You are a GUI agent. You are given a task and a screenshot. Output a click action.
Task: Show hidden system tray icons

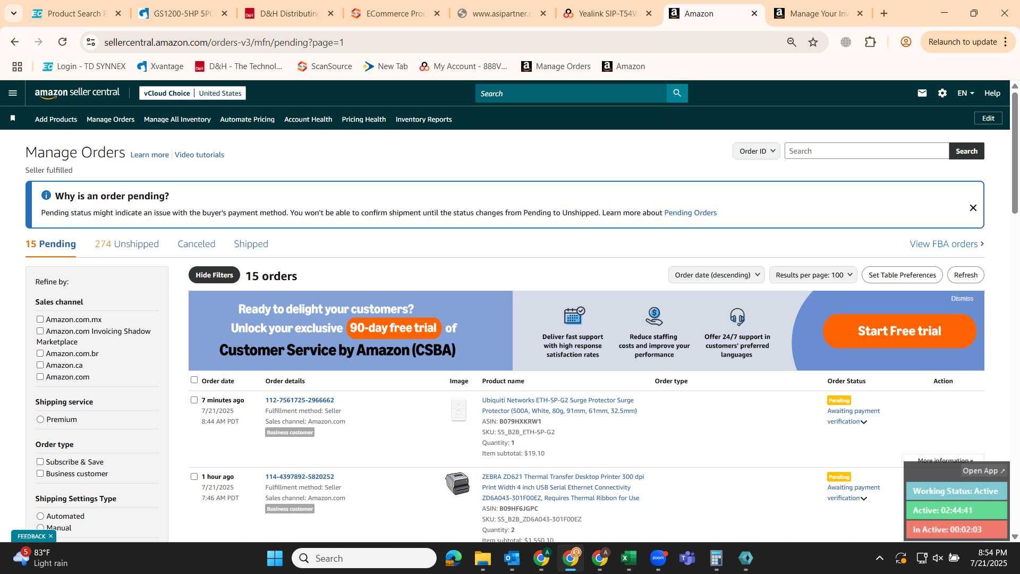pyautogui.click(x=880, y=558)
